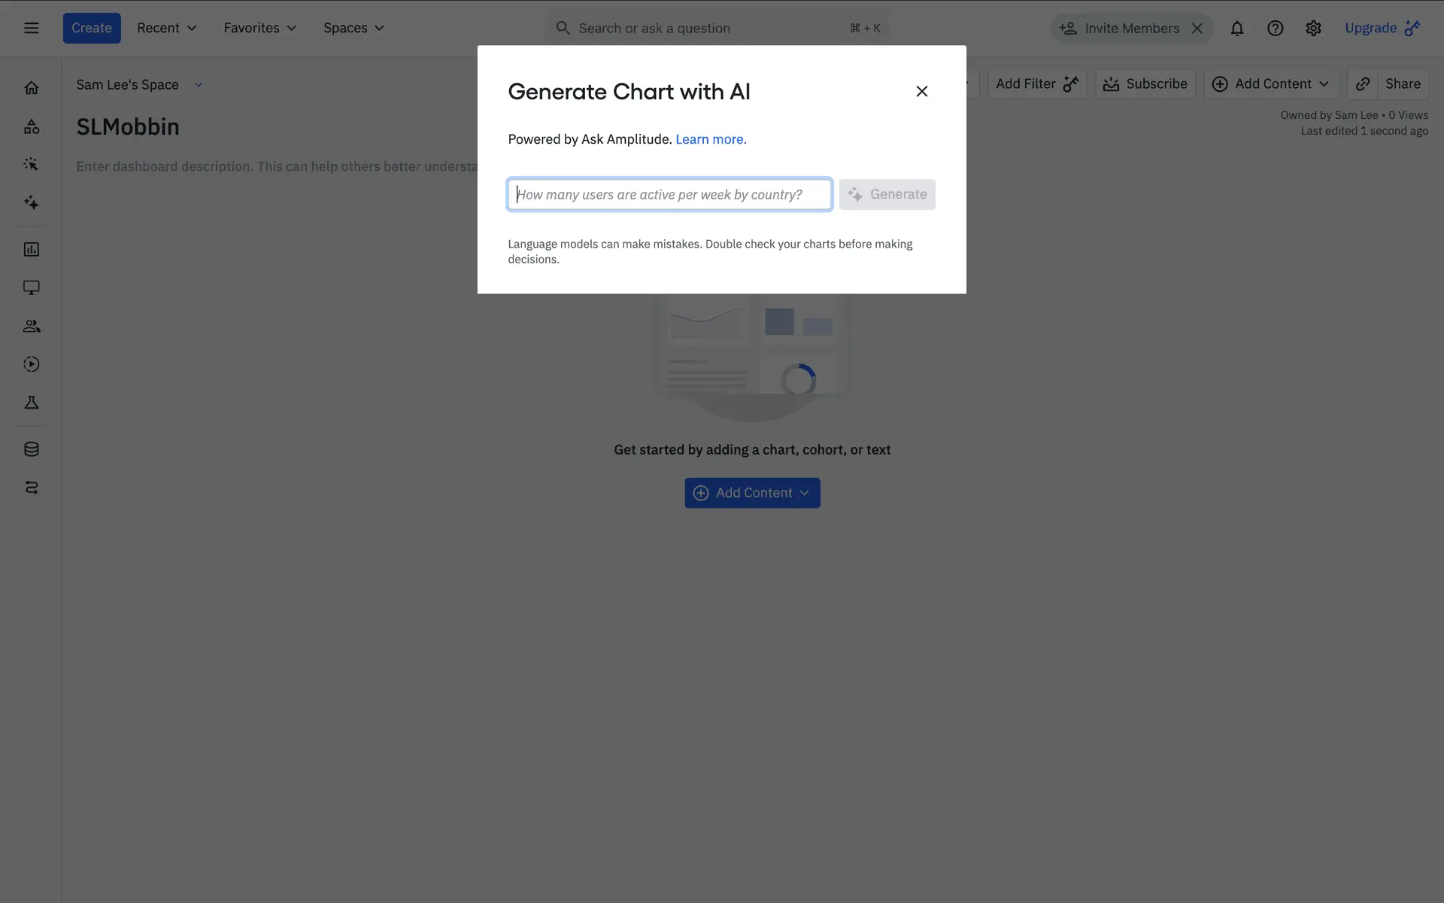Close the Generate Chart with AI dialog
The image size is (1444, 903).
click(921, 91)
